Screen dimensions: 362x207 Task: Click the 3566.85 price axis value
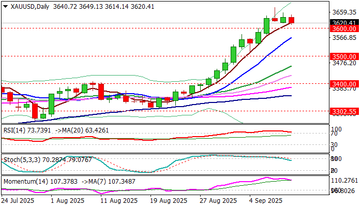click(344, 38)
